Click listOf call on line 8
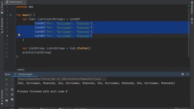The width and height of the screenshot is (194, 109). 39,36
